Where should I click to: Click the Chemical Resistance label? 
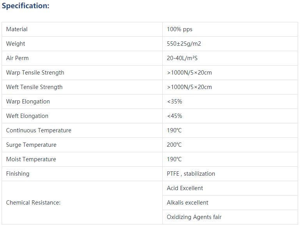(33, 203)
